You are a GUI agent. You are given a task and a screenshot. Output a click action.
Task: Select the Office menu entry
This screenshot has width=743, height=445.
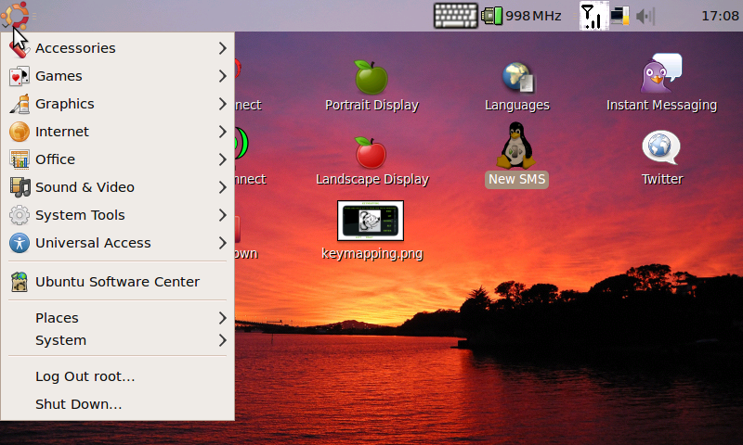(55, 159)
